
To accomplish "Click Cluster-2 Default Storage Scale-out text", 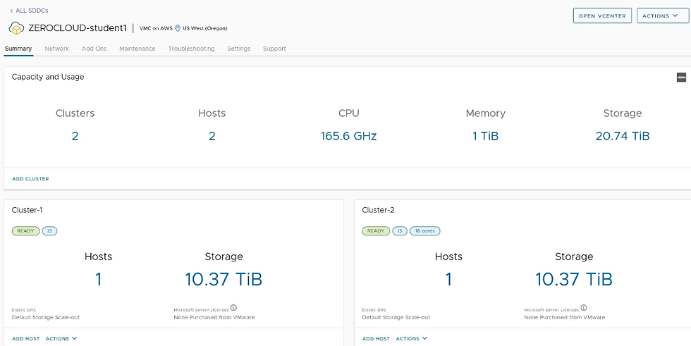I will 396,317.
